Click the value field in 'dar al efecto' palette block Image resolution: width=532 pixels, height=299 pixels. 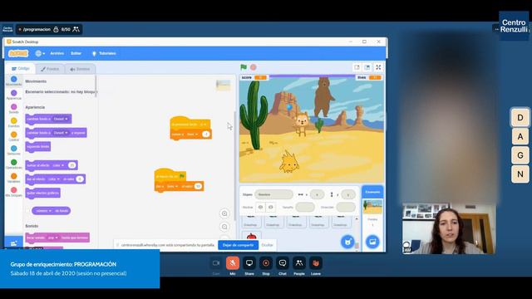(x=80, y=179)
